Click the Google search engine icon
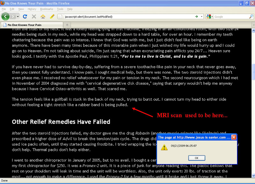The height and width of the screenshot is (184, 255). (209, 17)
